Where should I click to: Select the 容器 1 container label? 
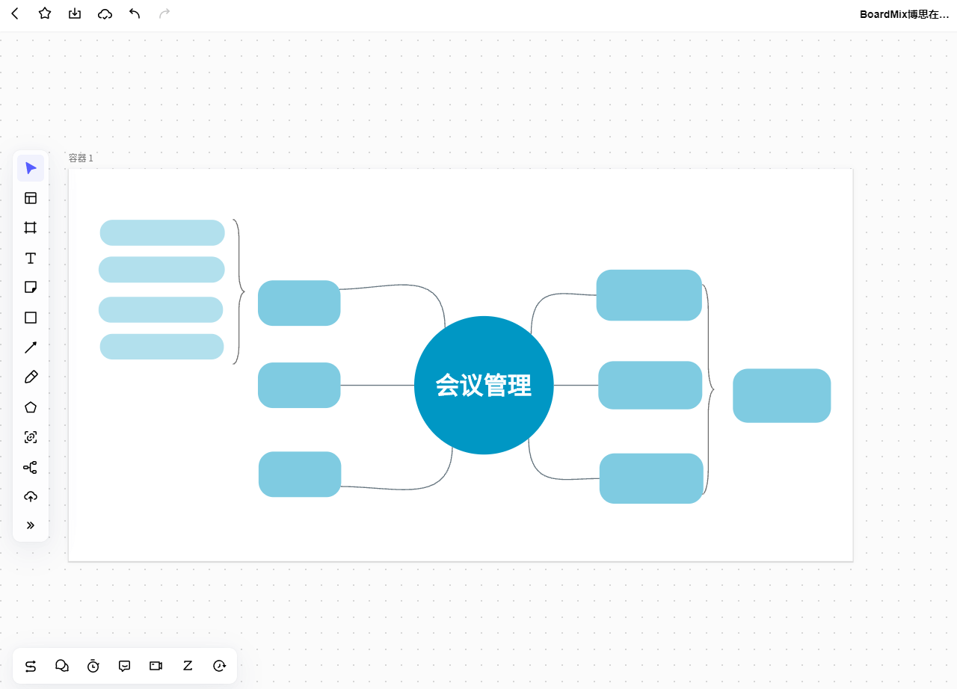[81, 158]
